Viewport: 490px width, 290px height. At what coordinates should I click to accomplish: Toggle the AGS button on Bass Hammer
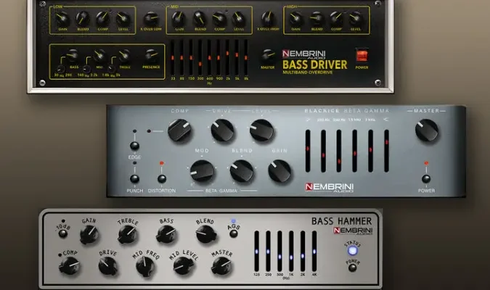click(233, 233)
